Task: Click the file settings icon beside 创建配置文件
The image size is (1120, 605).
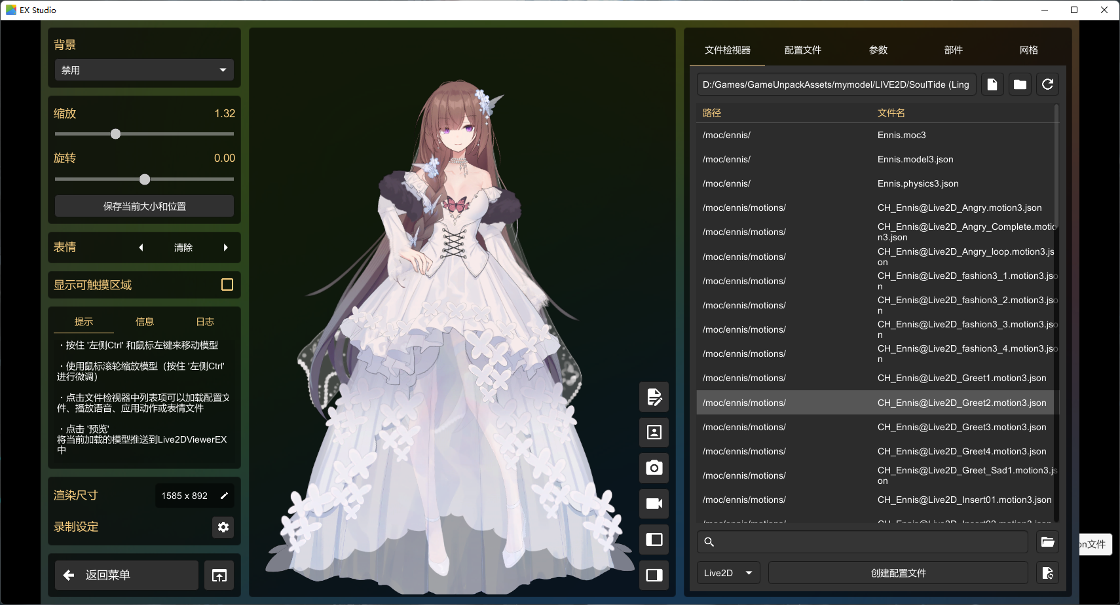Action: click(1048, 573)
